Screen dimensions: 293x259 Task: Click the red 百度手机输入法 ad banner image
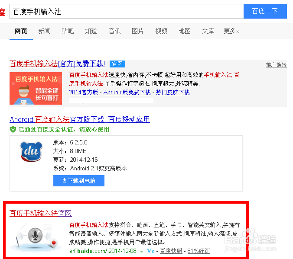(x=36, y=88)
